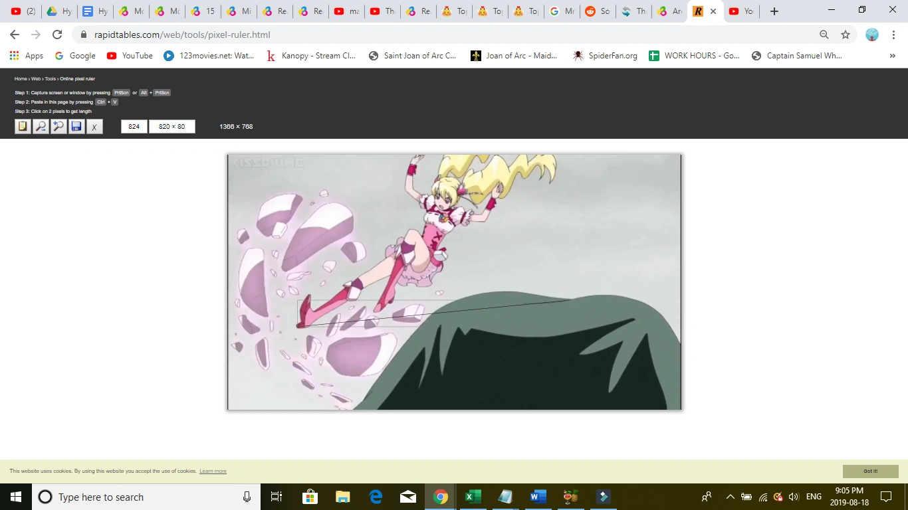Screen dimensions: 908x510
Task: Clear the image using the X button
Action: (94, 126)
